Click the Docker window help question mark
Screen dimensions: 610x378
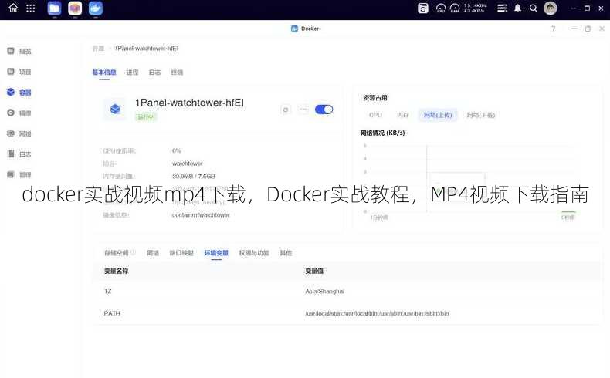click(x=553, y=29)
